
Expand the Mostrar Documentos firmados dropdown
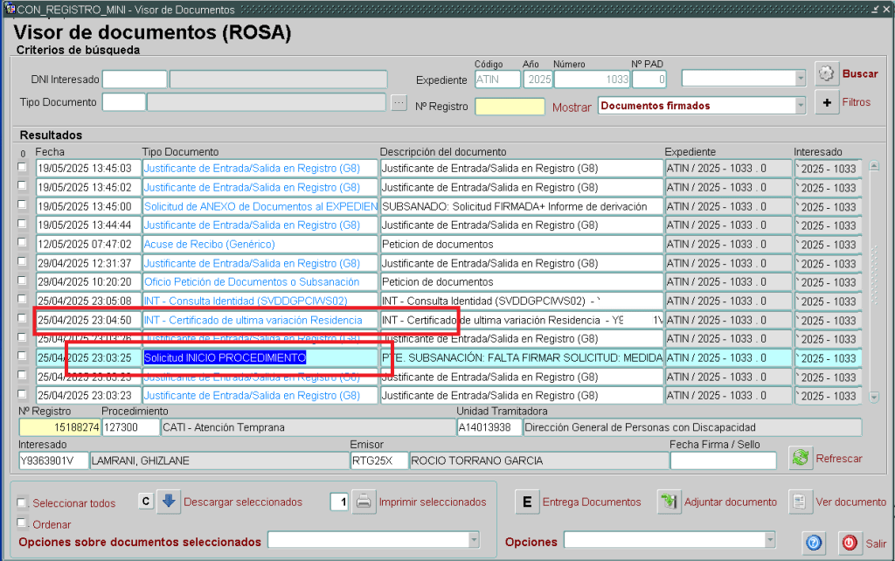point(800,106)
